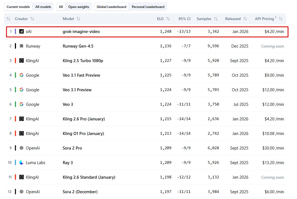Open Ray 3 model entry
Image resolution: width=297 pixels, height=199 pixels.
click(68, 162)
